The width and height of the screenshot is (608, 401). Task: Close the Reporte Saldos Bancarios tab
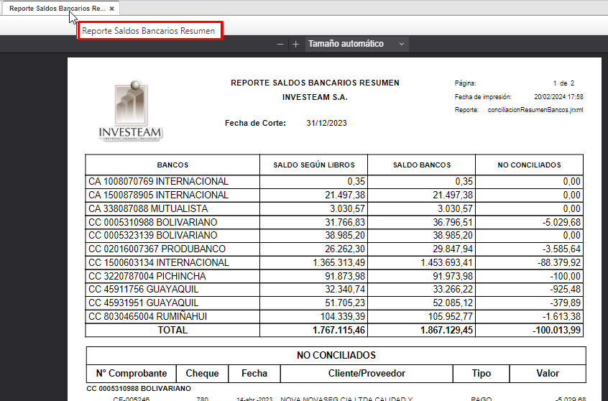(111, 9)
